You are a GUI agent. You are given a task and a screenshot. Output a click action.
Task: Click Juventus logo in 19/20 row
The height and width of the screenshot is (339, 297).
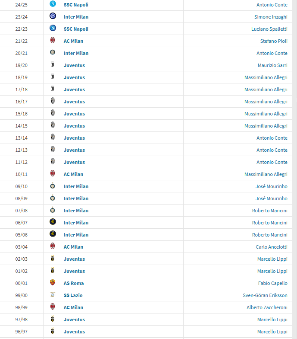[x=53, y=64]
